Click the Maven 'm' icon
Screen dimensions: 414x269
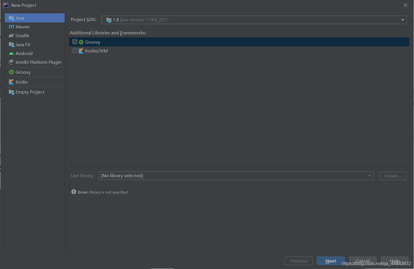[x=11, y=27]
